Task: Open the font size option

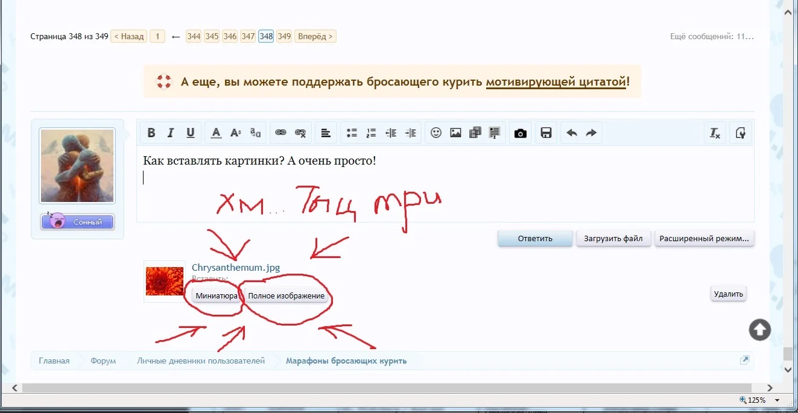Action: pos(236,133)
